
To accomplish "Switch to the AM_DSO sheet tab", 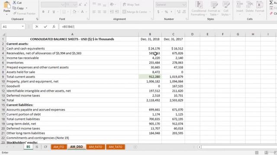I will [77, 147].
